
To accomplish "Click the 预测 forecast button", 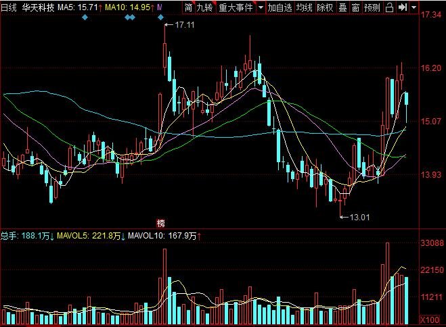I will click(x=372, y=7).
